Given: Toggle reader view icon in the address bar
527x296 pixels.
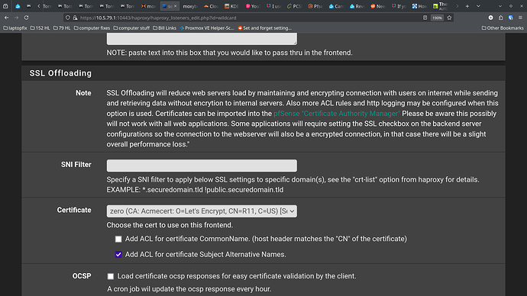Looking at the screenshot, I should 425,18.
